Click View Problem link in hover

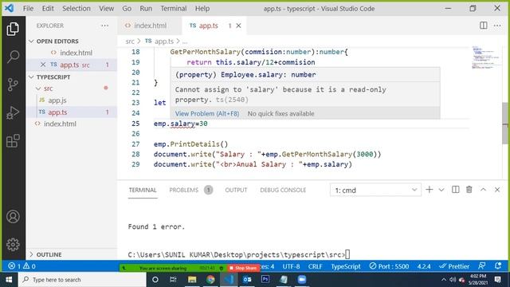207,113
